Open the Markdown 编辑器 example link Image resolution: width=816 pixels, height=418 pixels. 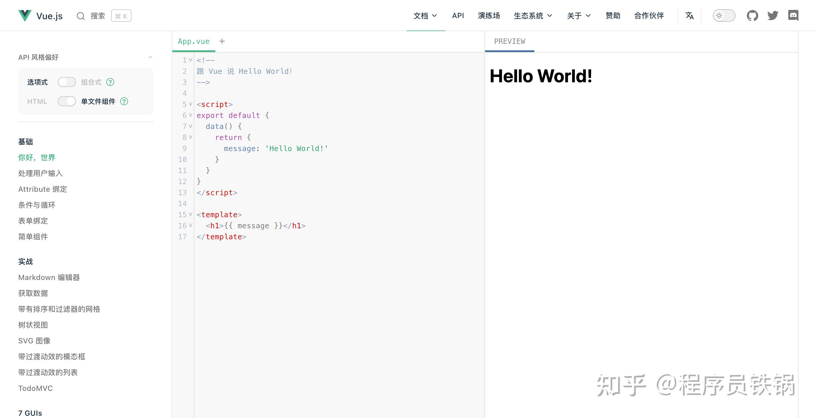(49, 277)
